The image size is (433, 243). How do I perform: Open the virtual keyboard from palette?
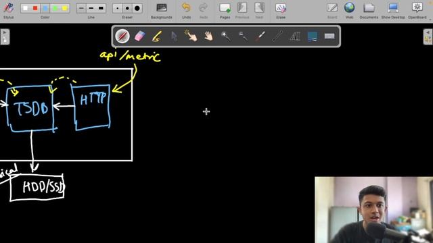329,36
